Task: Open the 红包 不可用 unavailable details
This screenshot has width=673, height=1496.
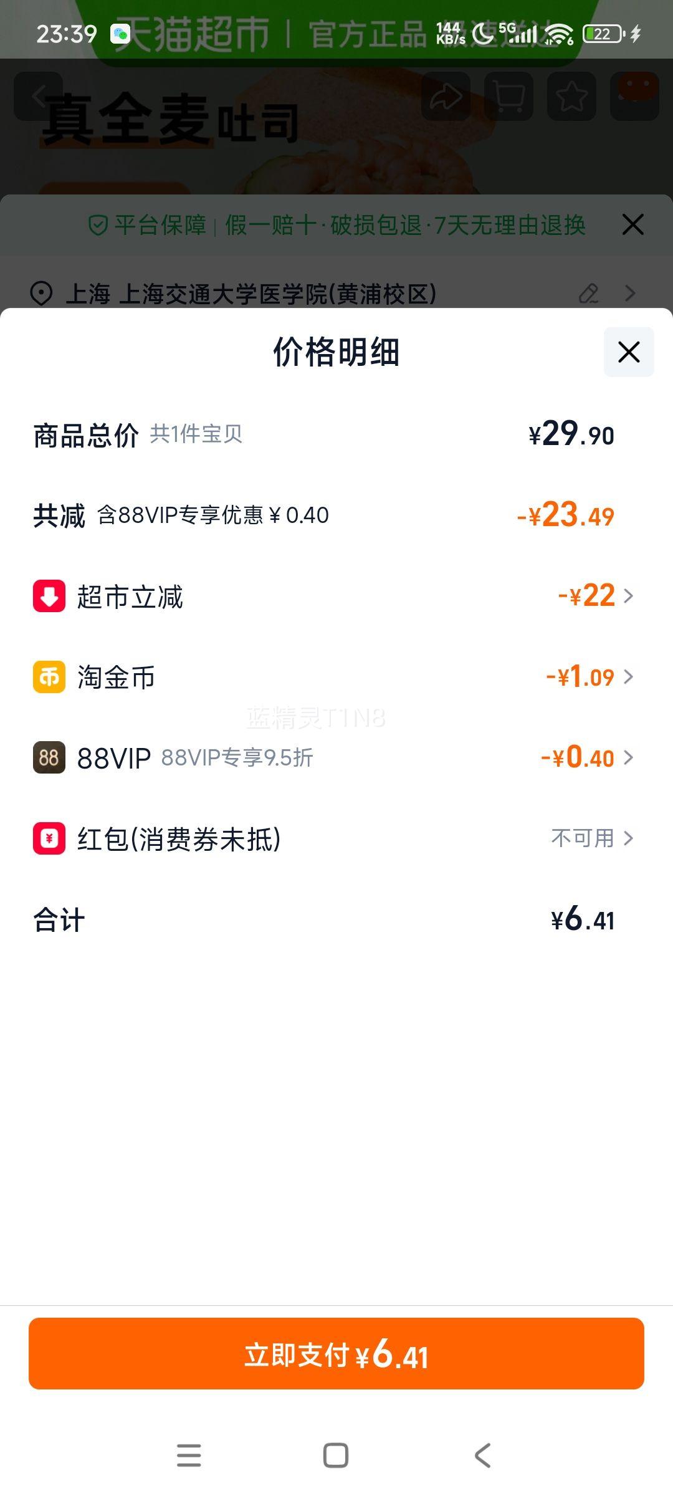Action: click(x=591, y=838)
